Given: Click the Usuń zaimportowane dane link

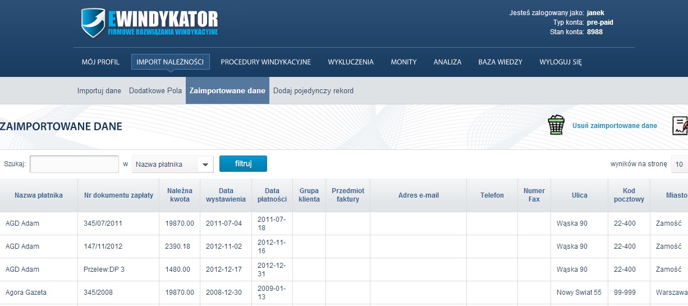Looking at the screenshot, I should click(x=614, y=126).
